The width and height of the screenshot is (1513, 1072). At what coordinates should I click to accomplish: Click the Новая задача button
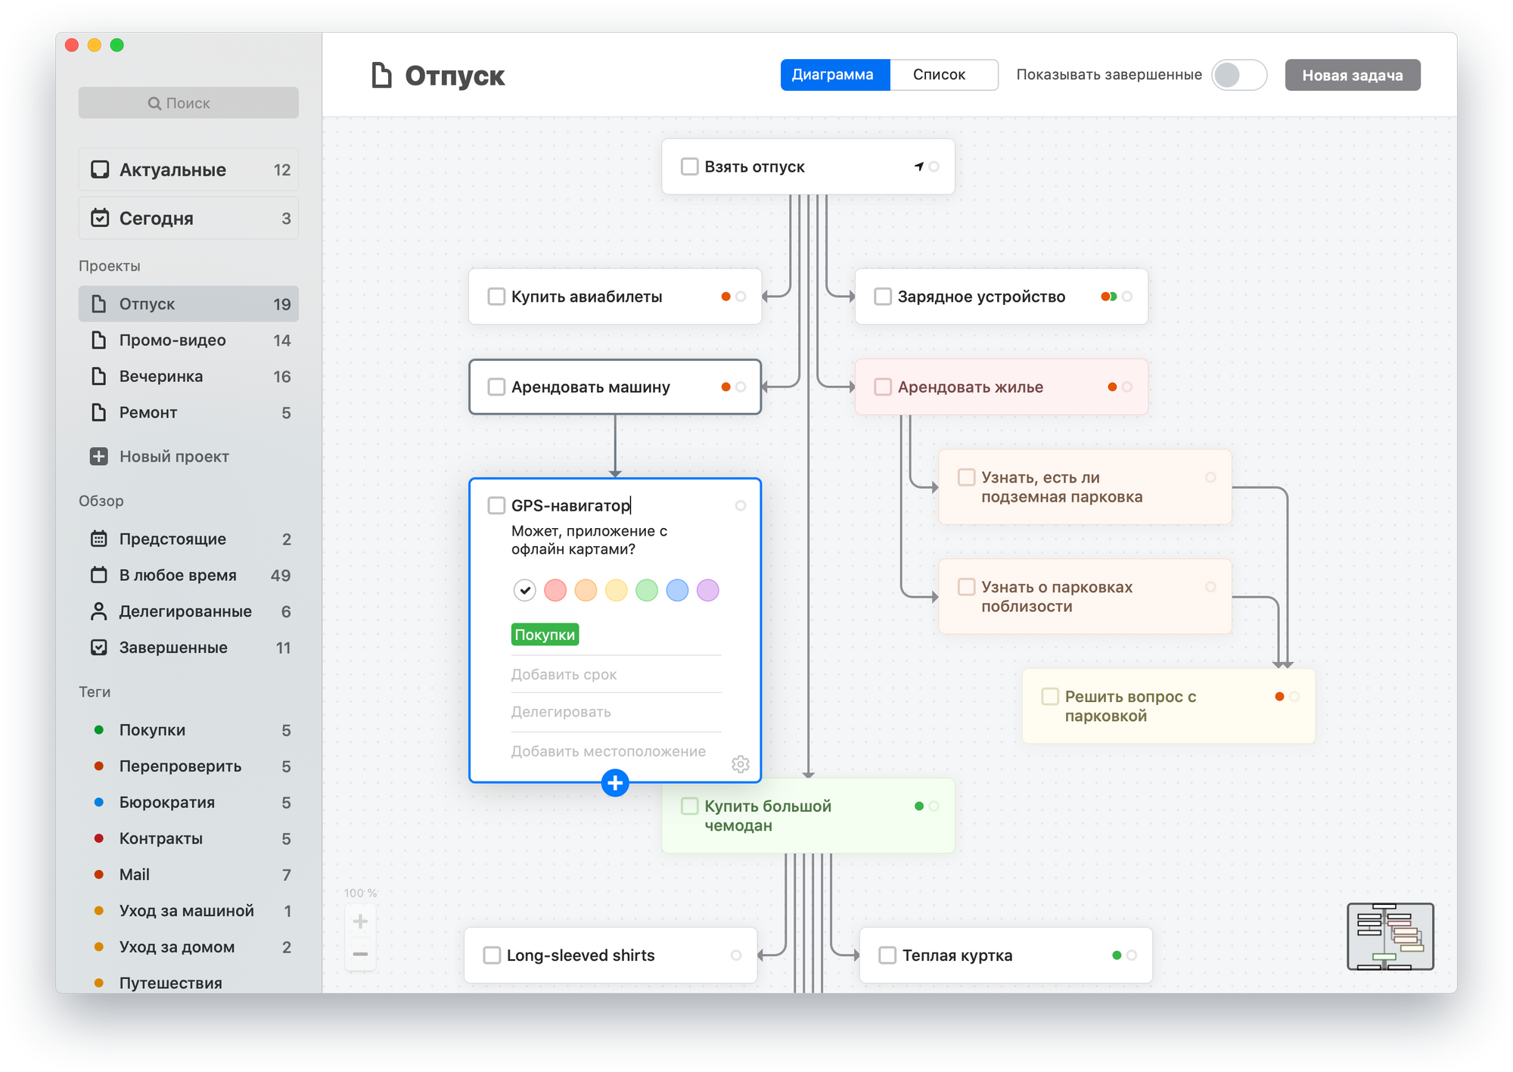[x=1352, y=75]
